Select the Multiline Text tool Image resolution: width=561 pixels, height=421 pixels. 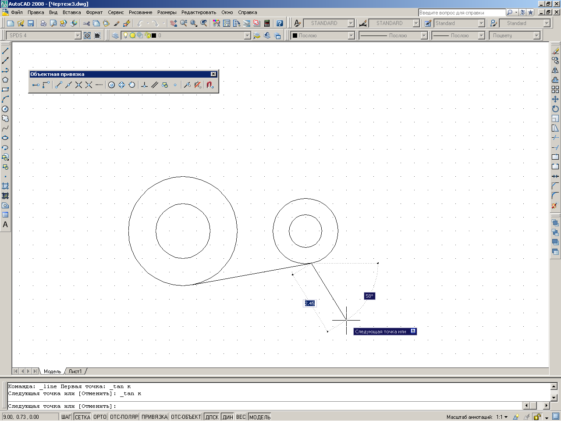click(x=5, y=225)
